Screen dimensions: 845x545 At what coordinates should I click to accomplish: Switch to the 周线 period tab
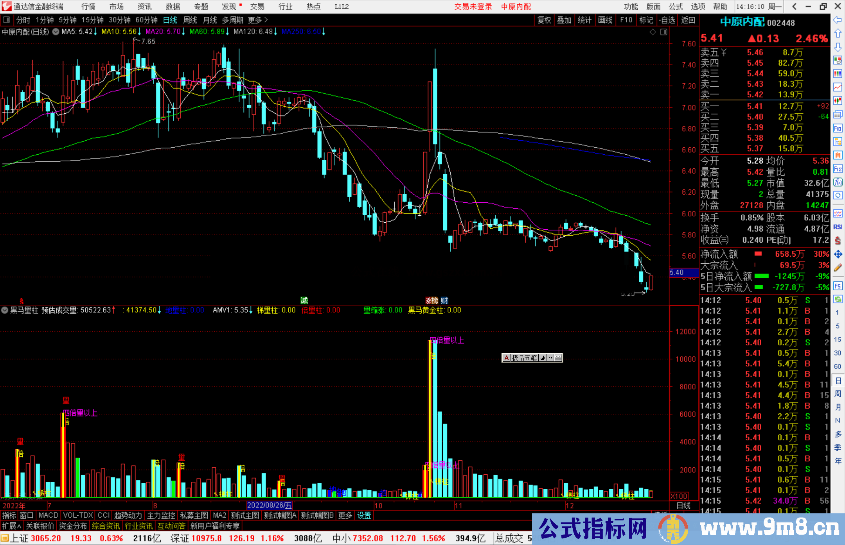[190, 20]
